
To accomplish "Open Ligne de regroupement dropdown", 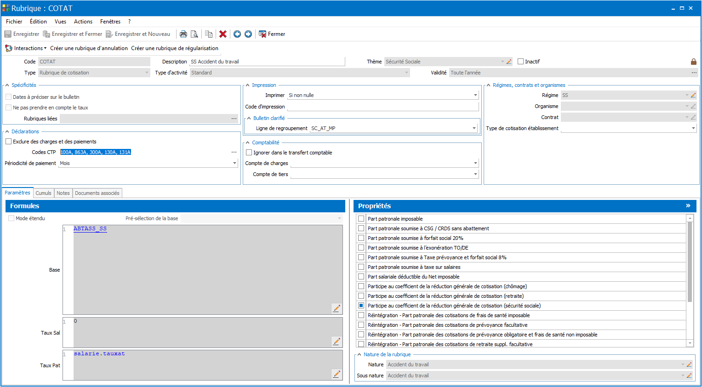I will coord(474,128).
